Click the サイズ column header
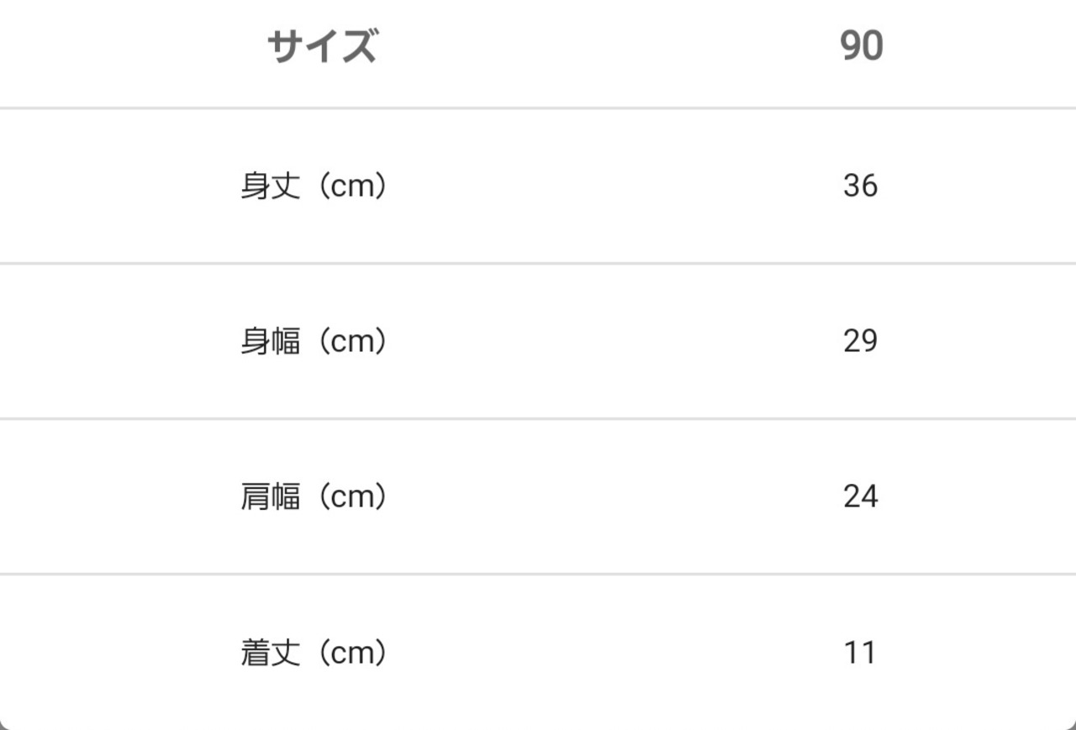 pyautogui.click(x=322, y=46)
